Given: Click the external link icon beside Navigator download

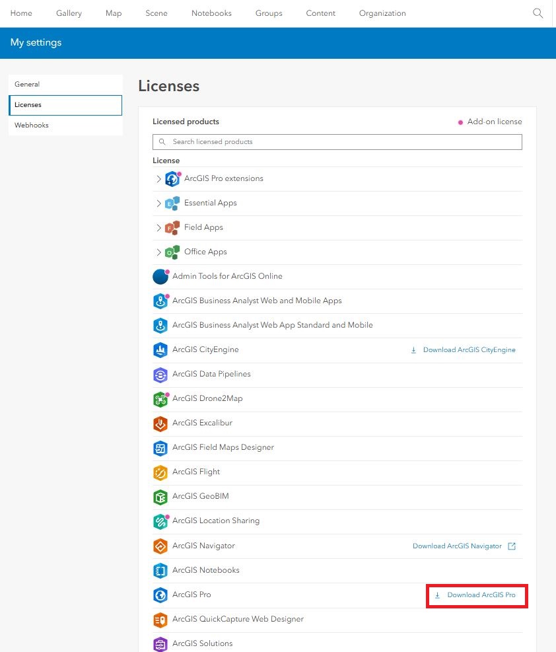Looking at the screenshot, I should (x=512, y=546).
